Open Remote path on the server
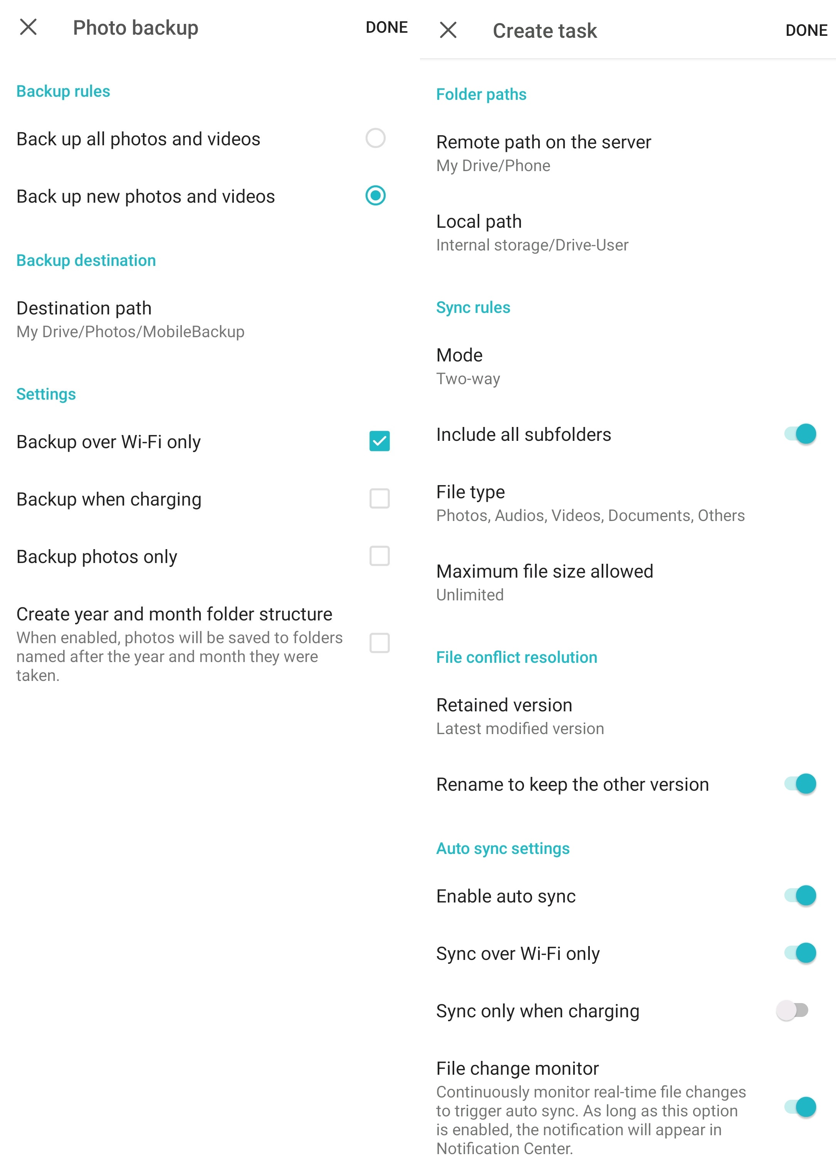Screen dimensions: 836x1173 tap(627, 153)
